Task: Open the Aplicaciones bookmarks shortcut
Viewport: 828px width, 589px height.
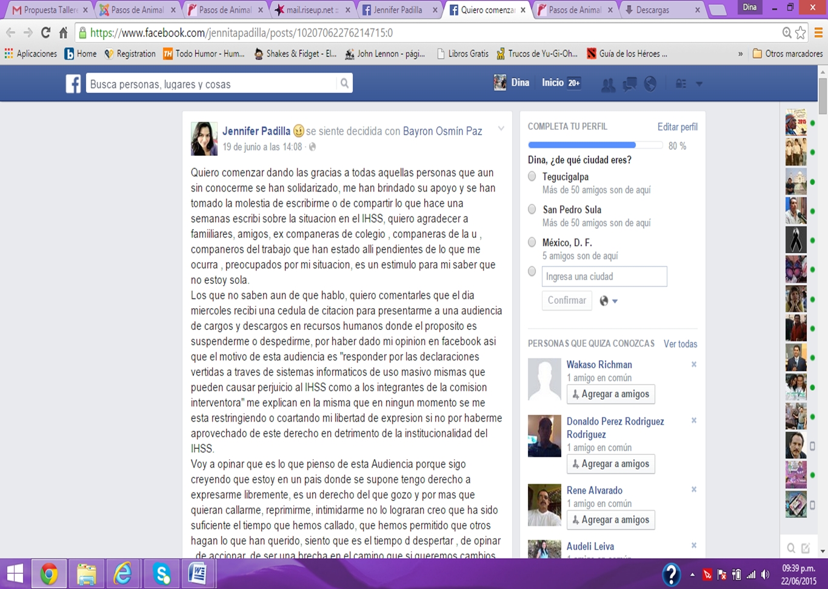Action: point(30,54)
